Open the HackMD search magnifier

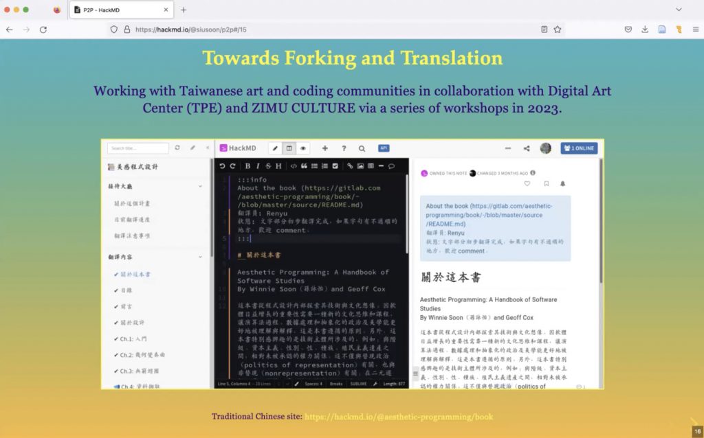362,148
